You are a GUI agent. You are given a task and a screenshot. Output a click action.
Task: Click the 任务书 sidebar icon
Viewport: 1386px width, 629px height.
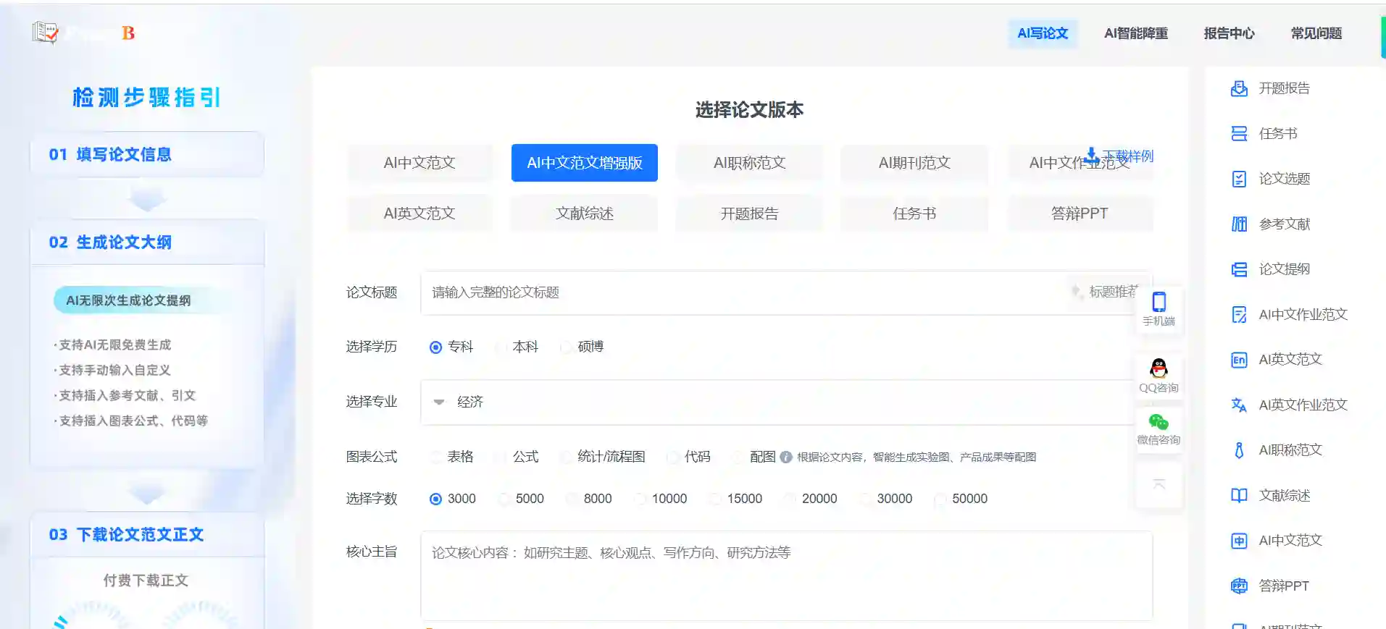coord(1239,134)
